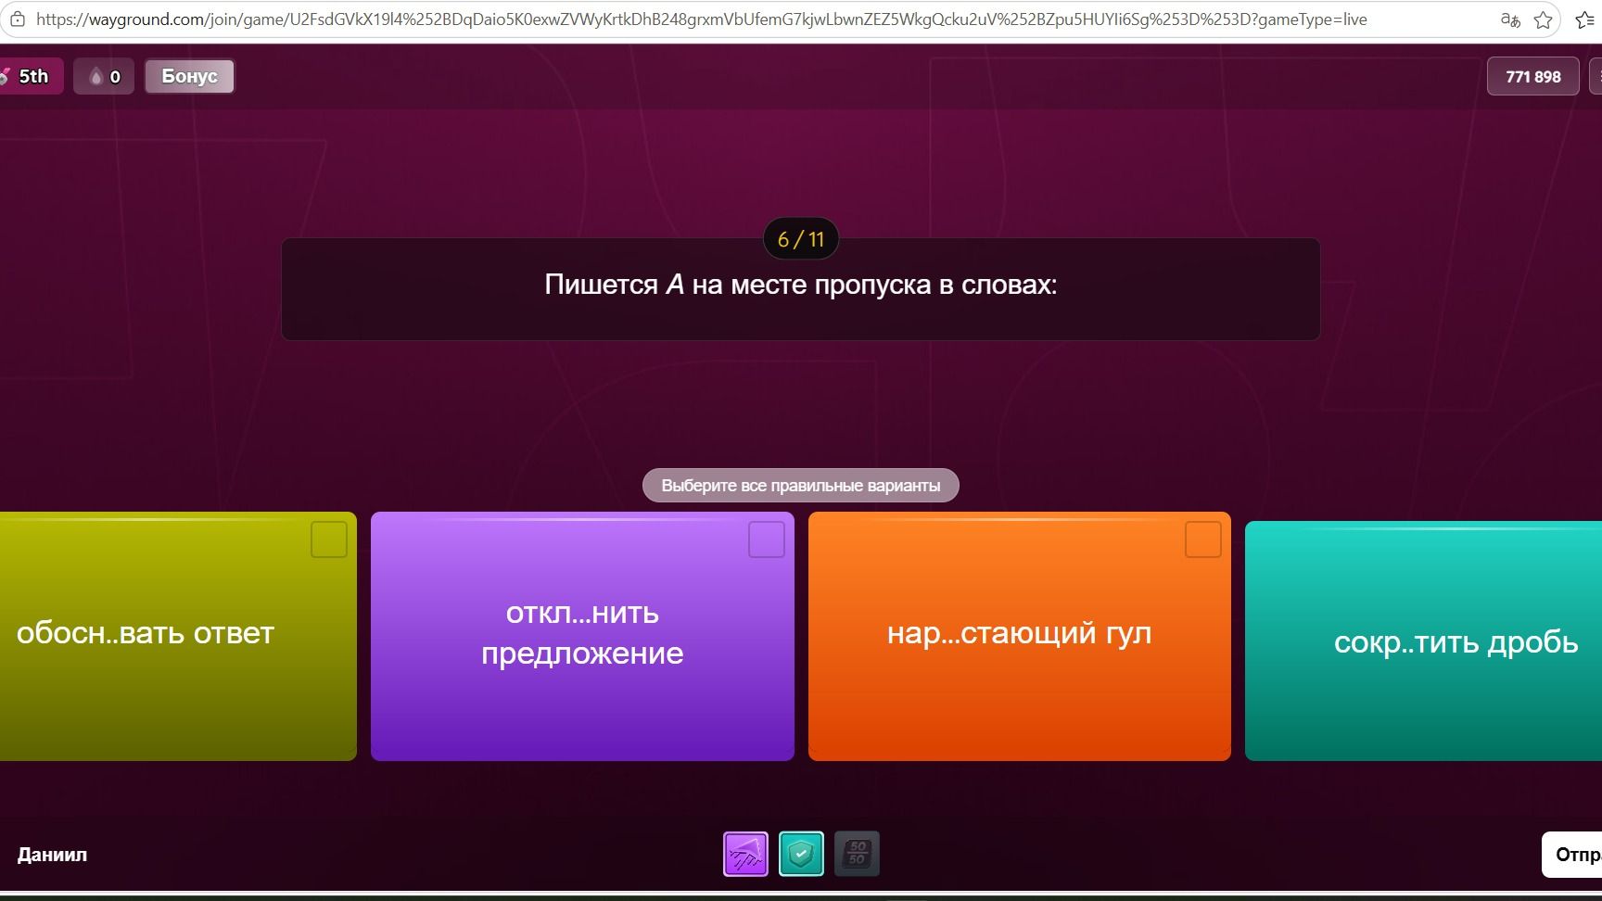Bookmark page with the star icon
Image resolution: width=1602 pixels, height=901 pixels.
[x=1543, y=19]
